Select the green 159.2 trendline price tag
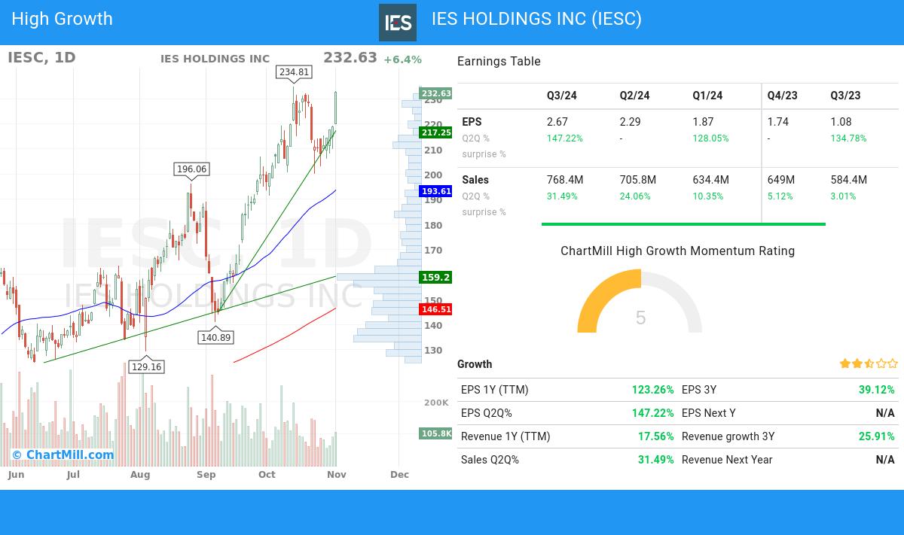The height and width of the screenshot is (535, 904). (x=436, y=277)
